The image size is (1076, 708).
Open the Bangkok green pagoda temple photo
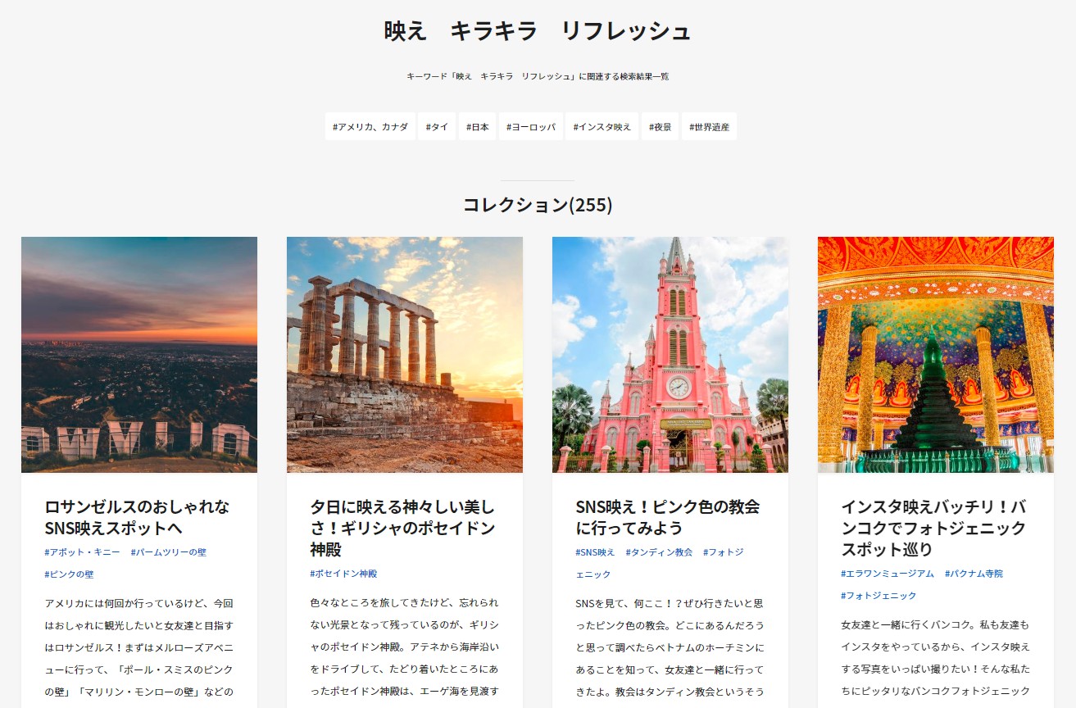[936, 355]
